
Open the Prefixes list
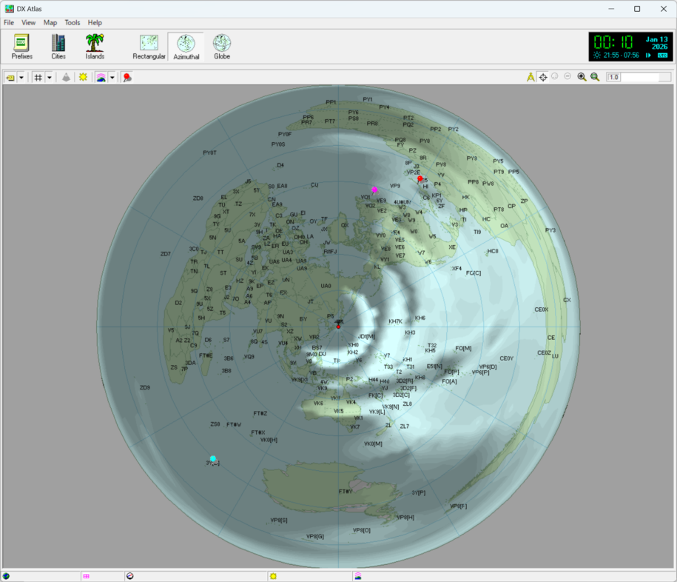(x=21, y=46)
